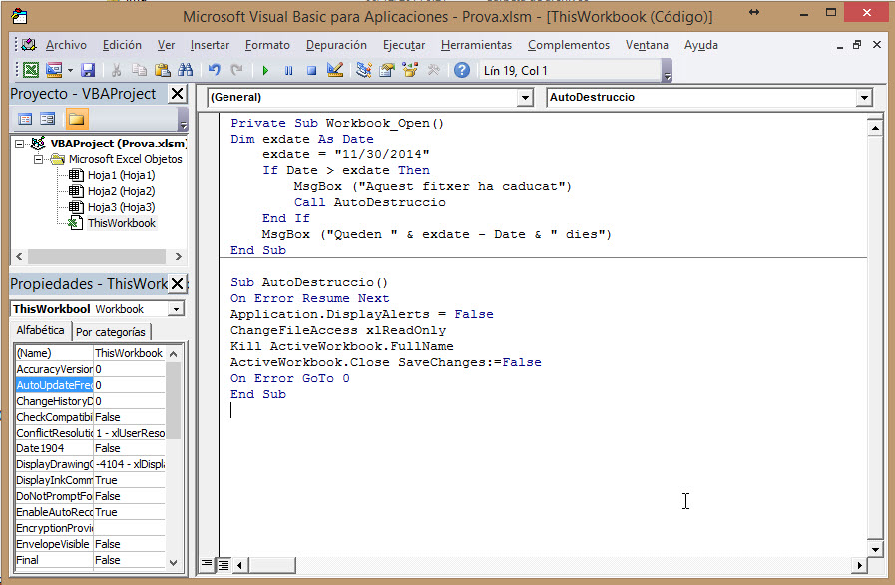Toggle Full Module View button
The image size is (895, 585).
point(224,564)
